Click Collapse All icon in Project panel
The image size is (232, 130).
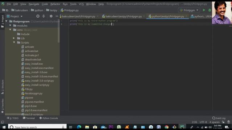43,16
